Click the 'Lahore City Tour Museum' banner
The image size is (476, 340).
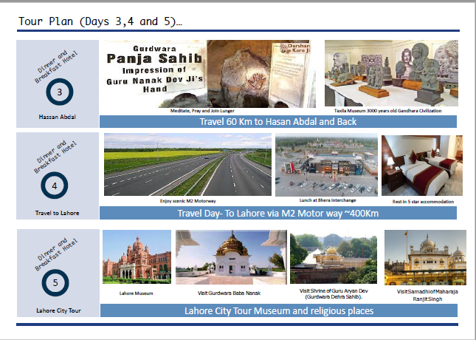point(279,310)
